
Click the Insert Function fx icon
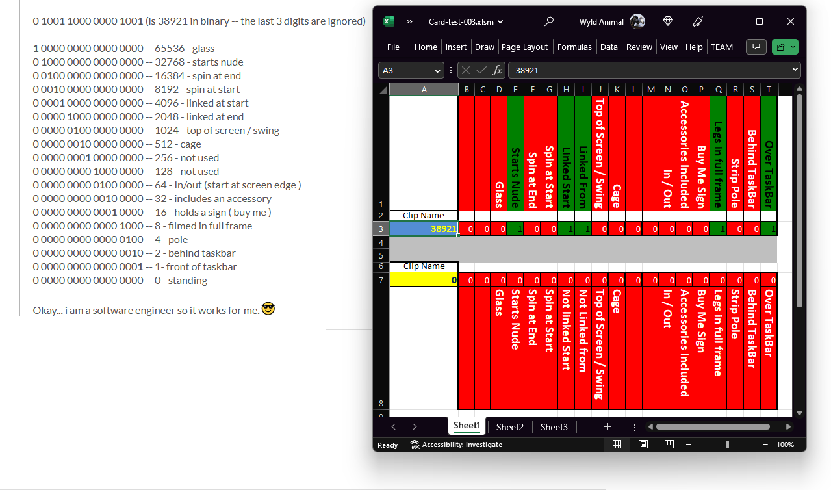[498, 70]
